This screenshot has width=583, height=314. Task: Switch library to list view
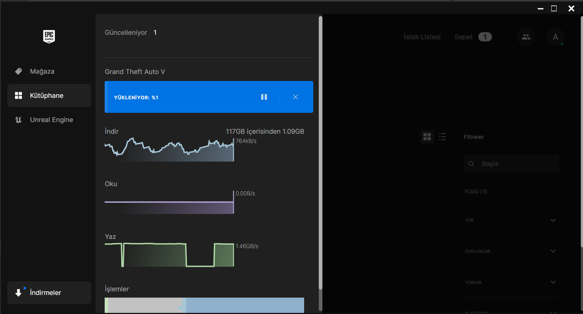442,137
